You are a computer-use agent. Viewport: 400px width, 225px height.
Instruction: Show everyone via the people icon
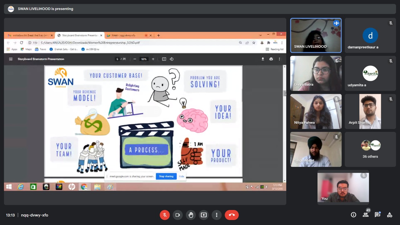(x=365, y=215)
